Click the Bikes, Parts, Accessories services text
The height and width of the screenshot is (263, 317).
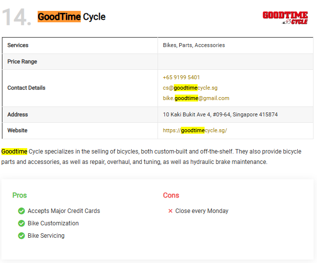(x=194, y=45)
